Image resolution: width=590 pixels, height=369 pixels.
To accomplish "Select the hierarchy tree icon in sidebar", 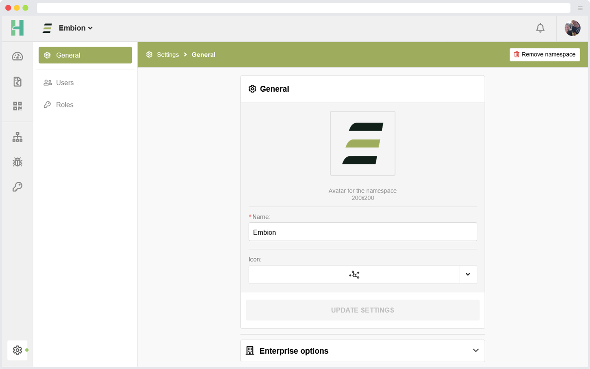I will [17, 137].
